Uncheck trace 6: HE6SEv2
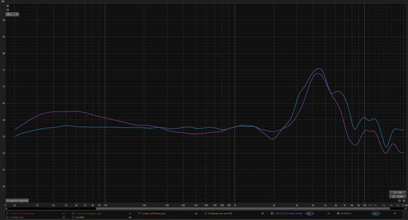The image size is (408, 220). click(x=338, y=214)
